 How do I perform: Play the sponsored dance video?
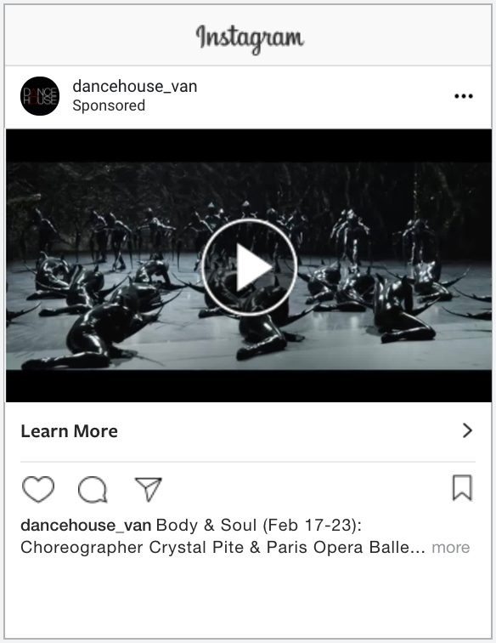249,267
